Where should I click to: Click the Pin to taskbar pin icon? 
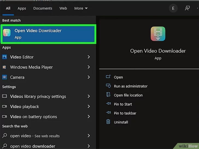[108, 112]
